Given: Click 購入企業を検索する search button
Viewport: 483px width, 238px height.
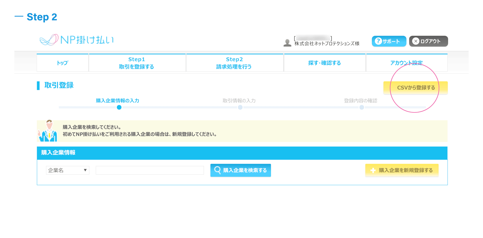Looking at the screenshot, I should [x=241, y=170].
